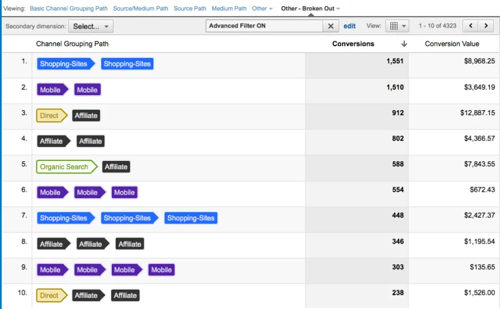501x309 pixels.
Task: Click the third Mobile tag in row 6
Action: click(124, 192)
